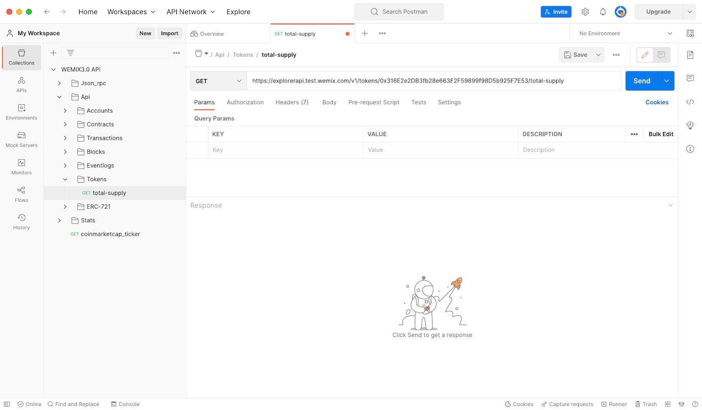Select coinmarketcap_ticker request in tree
The height and width of the screenshot is (410, 702).
[110, 234]
